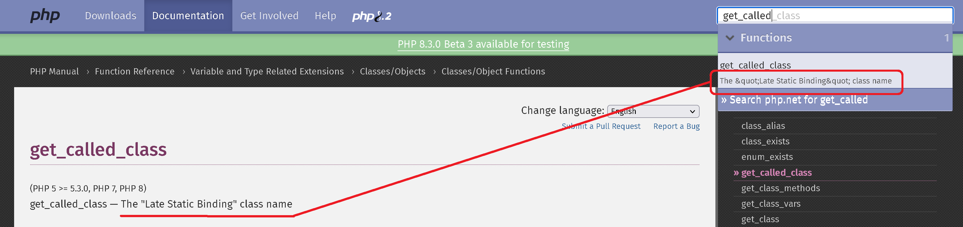The width and height of the screenshot is (963, 227).
Task: Open the Get Involved page
Action: tap(269, 16)
